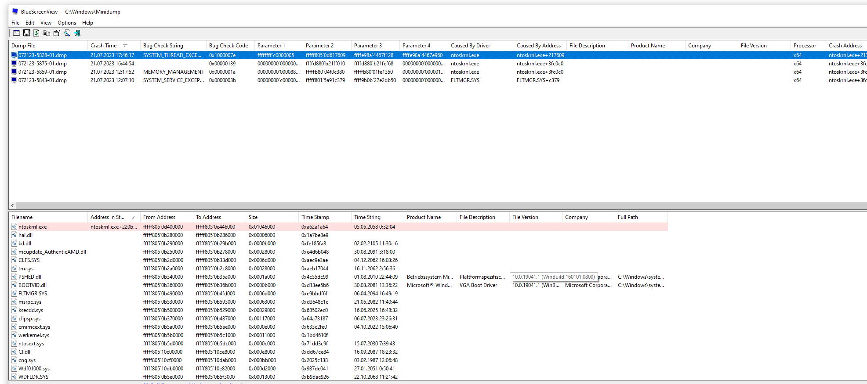This screenshot has height=384, width=867.
Task: Click the file icon next to tm.sys
Action: point(14,269)
